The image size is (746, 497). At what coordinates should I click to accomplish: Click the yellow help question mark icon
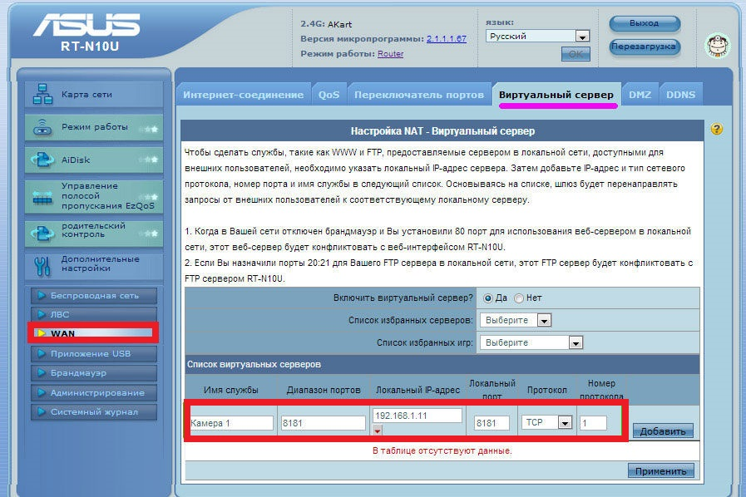[x=717, y=129]
